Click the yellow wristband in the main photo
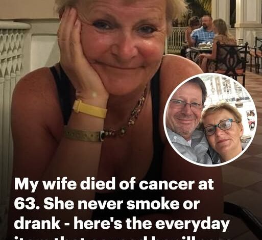 coord(90,109)
